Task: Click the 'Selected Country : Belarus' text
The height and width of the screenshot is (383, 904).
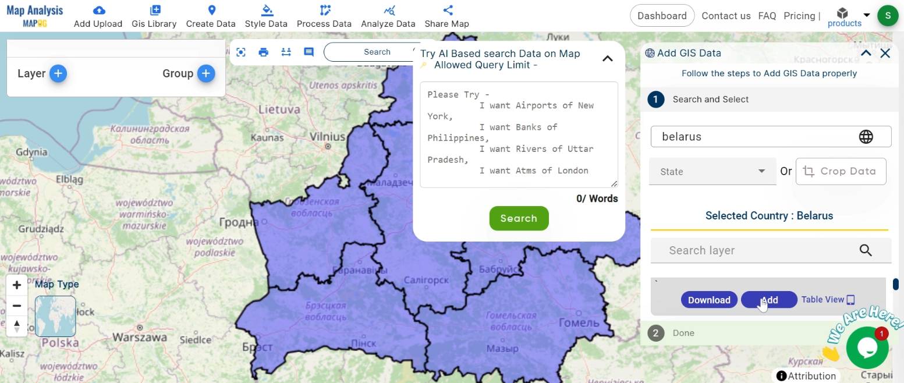Action: tap(769, 215)
